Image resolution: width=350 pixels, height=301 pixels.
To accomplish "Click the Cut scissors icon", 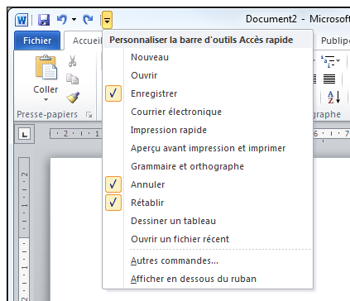I will point(72,61).
